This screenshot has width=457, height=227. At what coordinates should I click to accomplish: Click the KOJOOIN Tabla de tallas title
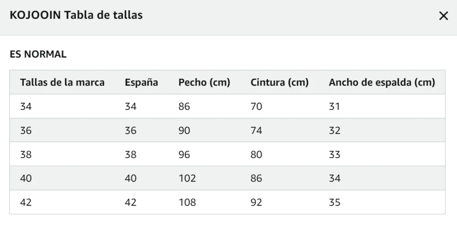[x=76, y=15]
